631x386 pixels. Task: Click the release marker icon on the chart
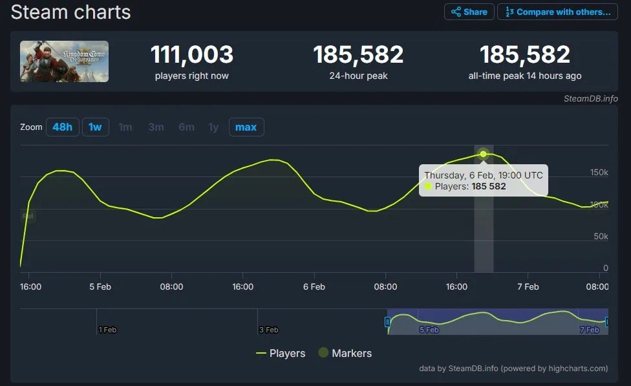click(x=28, y=216)
